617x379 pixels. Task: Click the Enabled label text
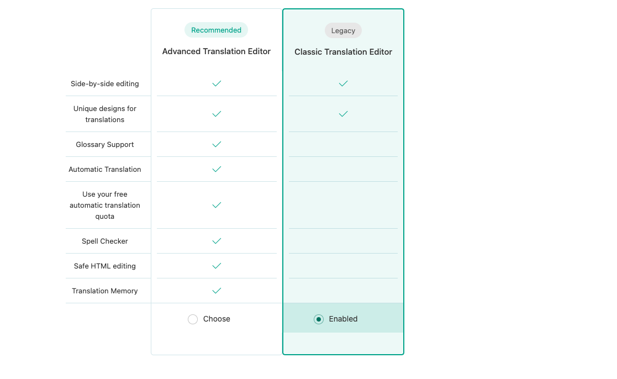343,319
